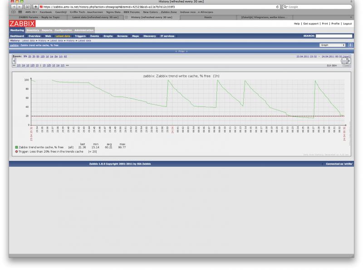This screenshot has height=270, width=363.
Task: Click the Safari add bookmark plus button
Action: point(34,7)
